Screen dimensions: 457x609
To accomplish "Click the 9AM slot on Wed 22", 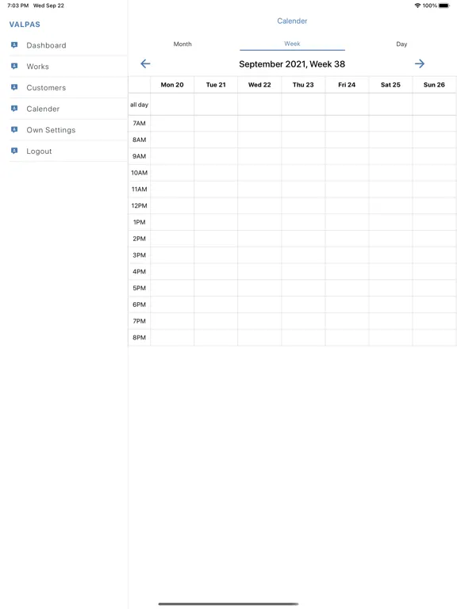I will pos(259,156).
